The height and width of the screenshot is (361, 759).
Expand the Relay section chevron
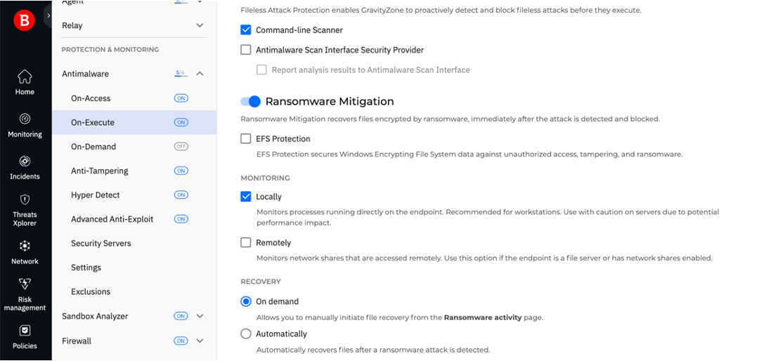[200, 26]
